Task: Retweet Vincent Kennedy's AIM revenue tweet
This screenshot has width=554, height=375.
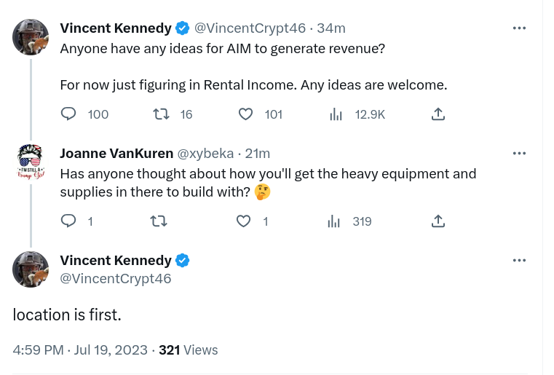Action: [x=161, y=114]
